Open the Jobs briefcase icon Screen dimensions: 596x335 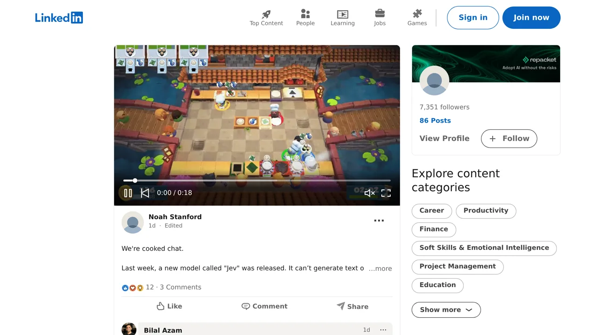pos(380,13)
